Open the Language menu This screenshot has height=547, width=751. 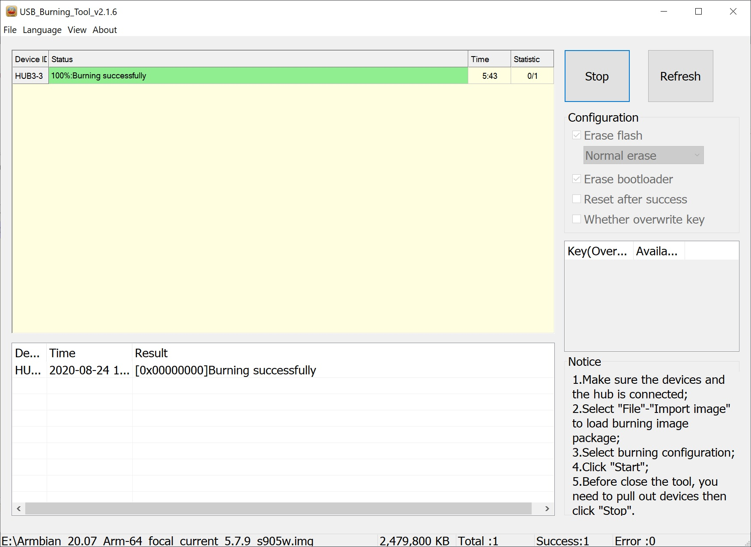click(42, 30)
